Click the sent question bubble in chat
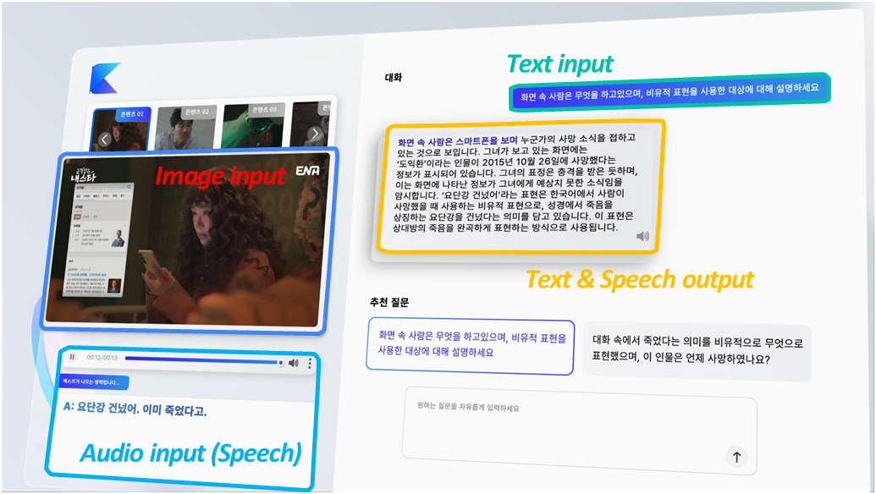 point(669,91)
